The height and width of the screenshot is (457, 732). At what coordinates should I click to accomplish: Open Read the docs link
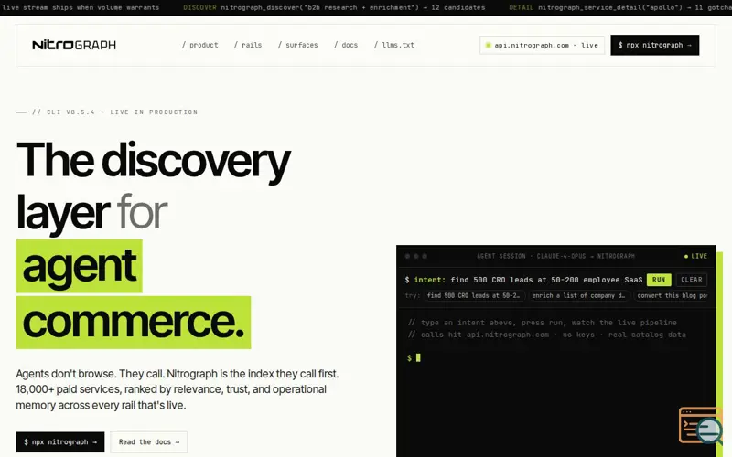(x=149, y=442)
